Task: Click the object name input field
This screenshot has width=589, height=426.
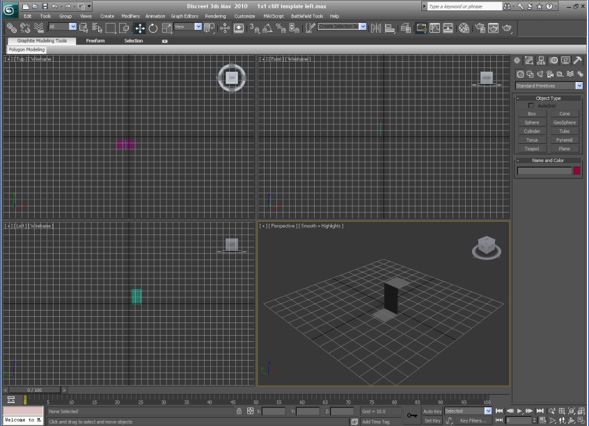Action: point(544,171)
